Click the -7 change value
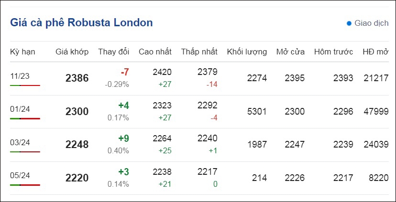This screenshot has height=202, width=396. [x=125, y=73]
